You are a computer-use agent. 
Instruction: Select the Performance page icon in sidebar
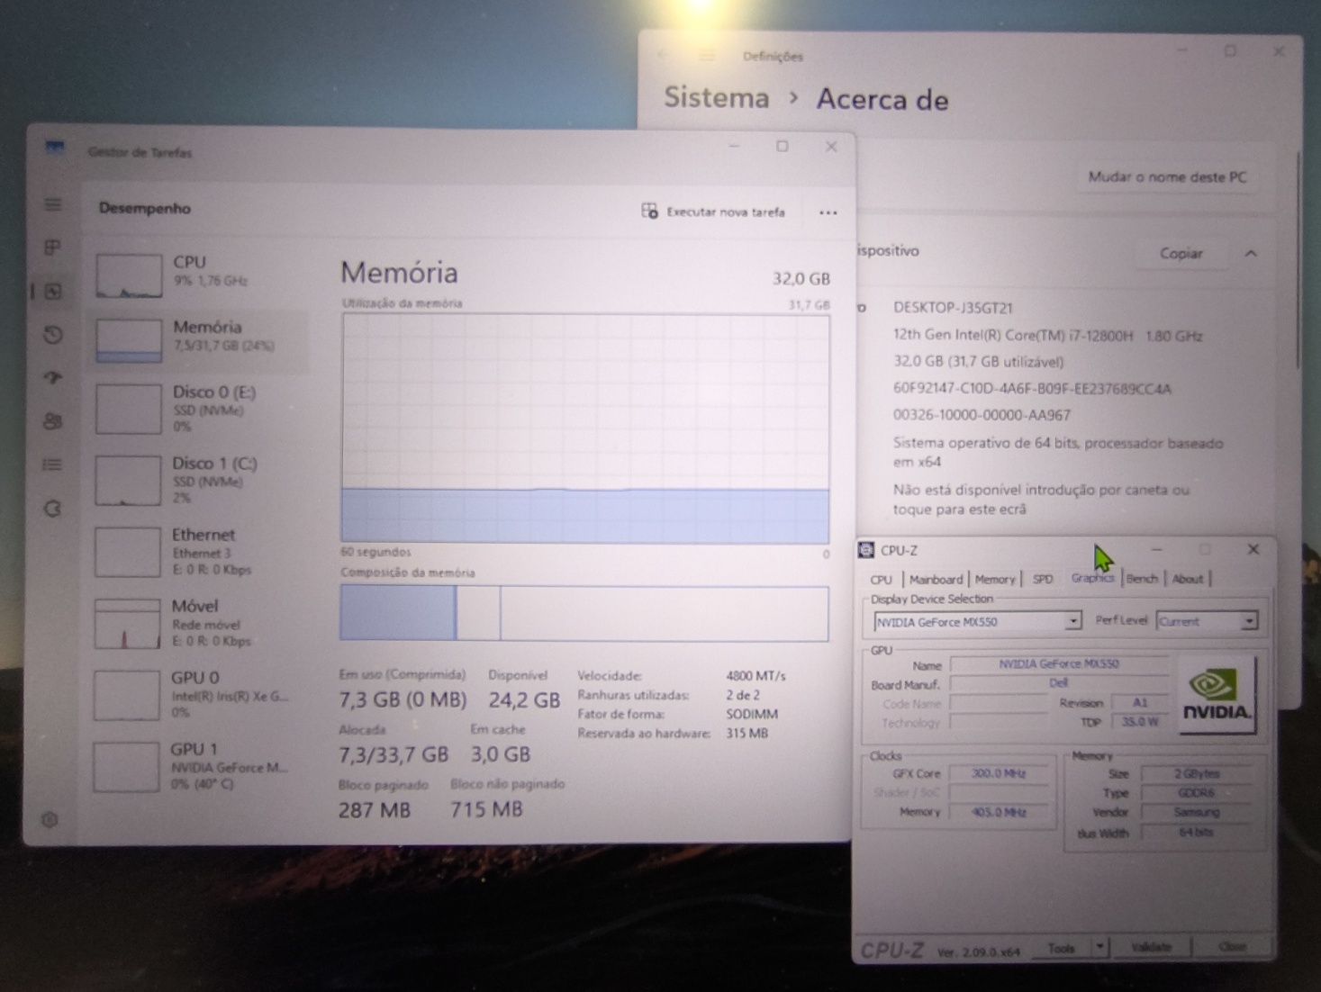point(53,291)
